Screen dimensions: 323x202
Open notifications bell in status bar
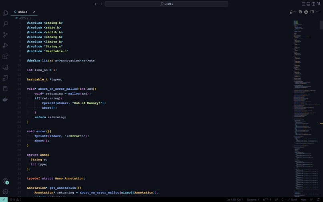point(318,200)
